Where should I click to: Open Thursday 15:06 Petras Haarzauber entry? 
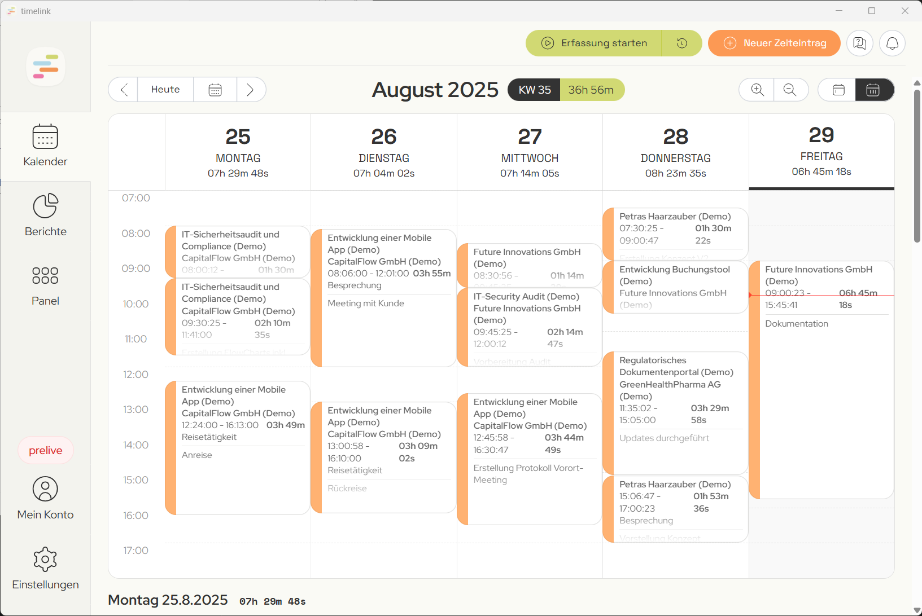pos(676,509)
